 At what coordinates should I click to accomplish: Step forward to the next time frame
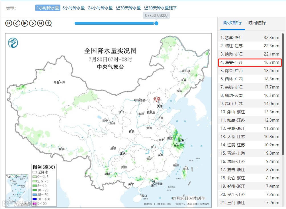tap(33, 23)
